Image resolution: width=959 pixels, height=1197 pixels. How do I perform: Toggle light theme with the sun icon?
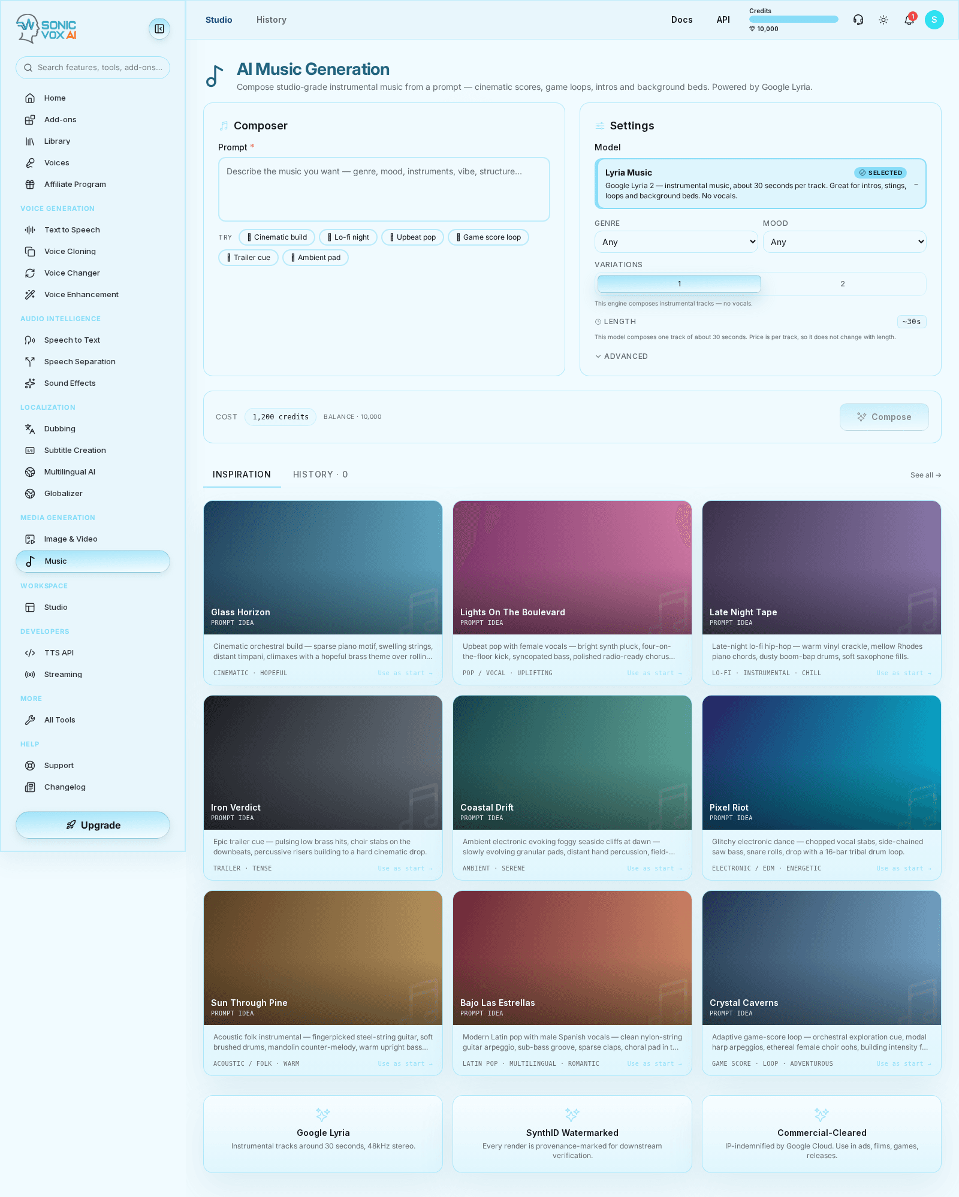click(883, 20)
